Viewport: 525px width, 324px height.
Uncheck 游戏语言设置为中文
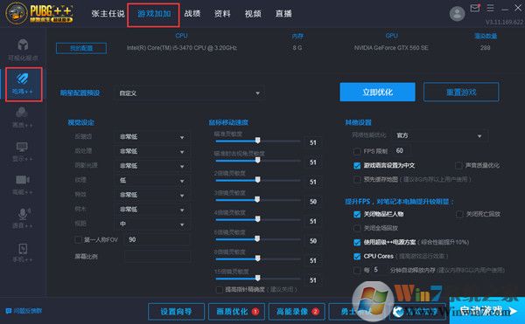point(357,166)
